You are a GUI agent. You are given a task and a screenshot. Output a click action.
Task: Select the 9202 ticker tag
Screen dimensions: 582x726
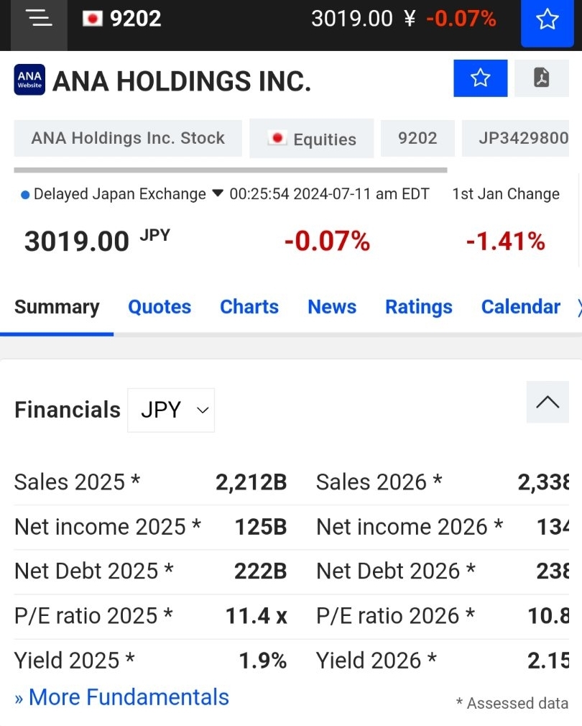click(x=417, y=138)
